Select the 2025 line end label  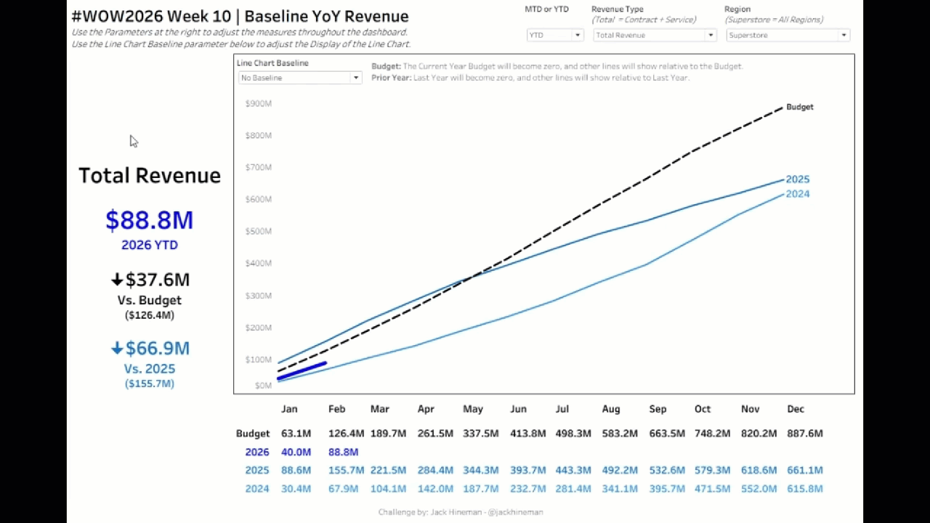pos(797,179)
